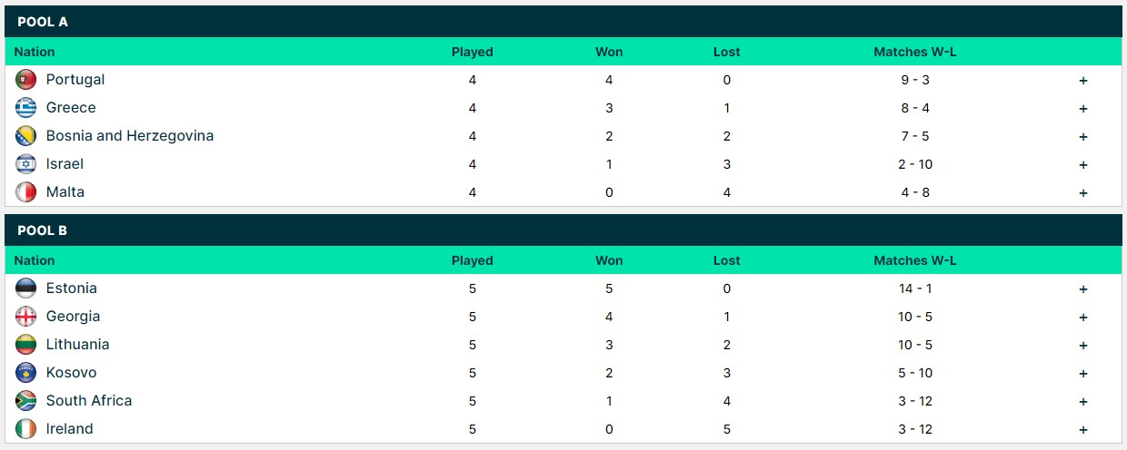Click the Estonia flag icon
The height and width of the screenshot is (450, 1127).
point(26,289)
